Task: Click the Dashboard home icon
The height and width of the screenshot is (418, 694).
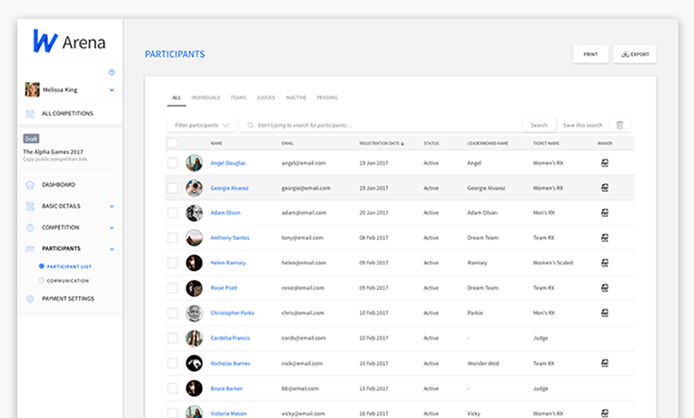Action: point(30,185)
